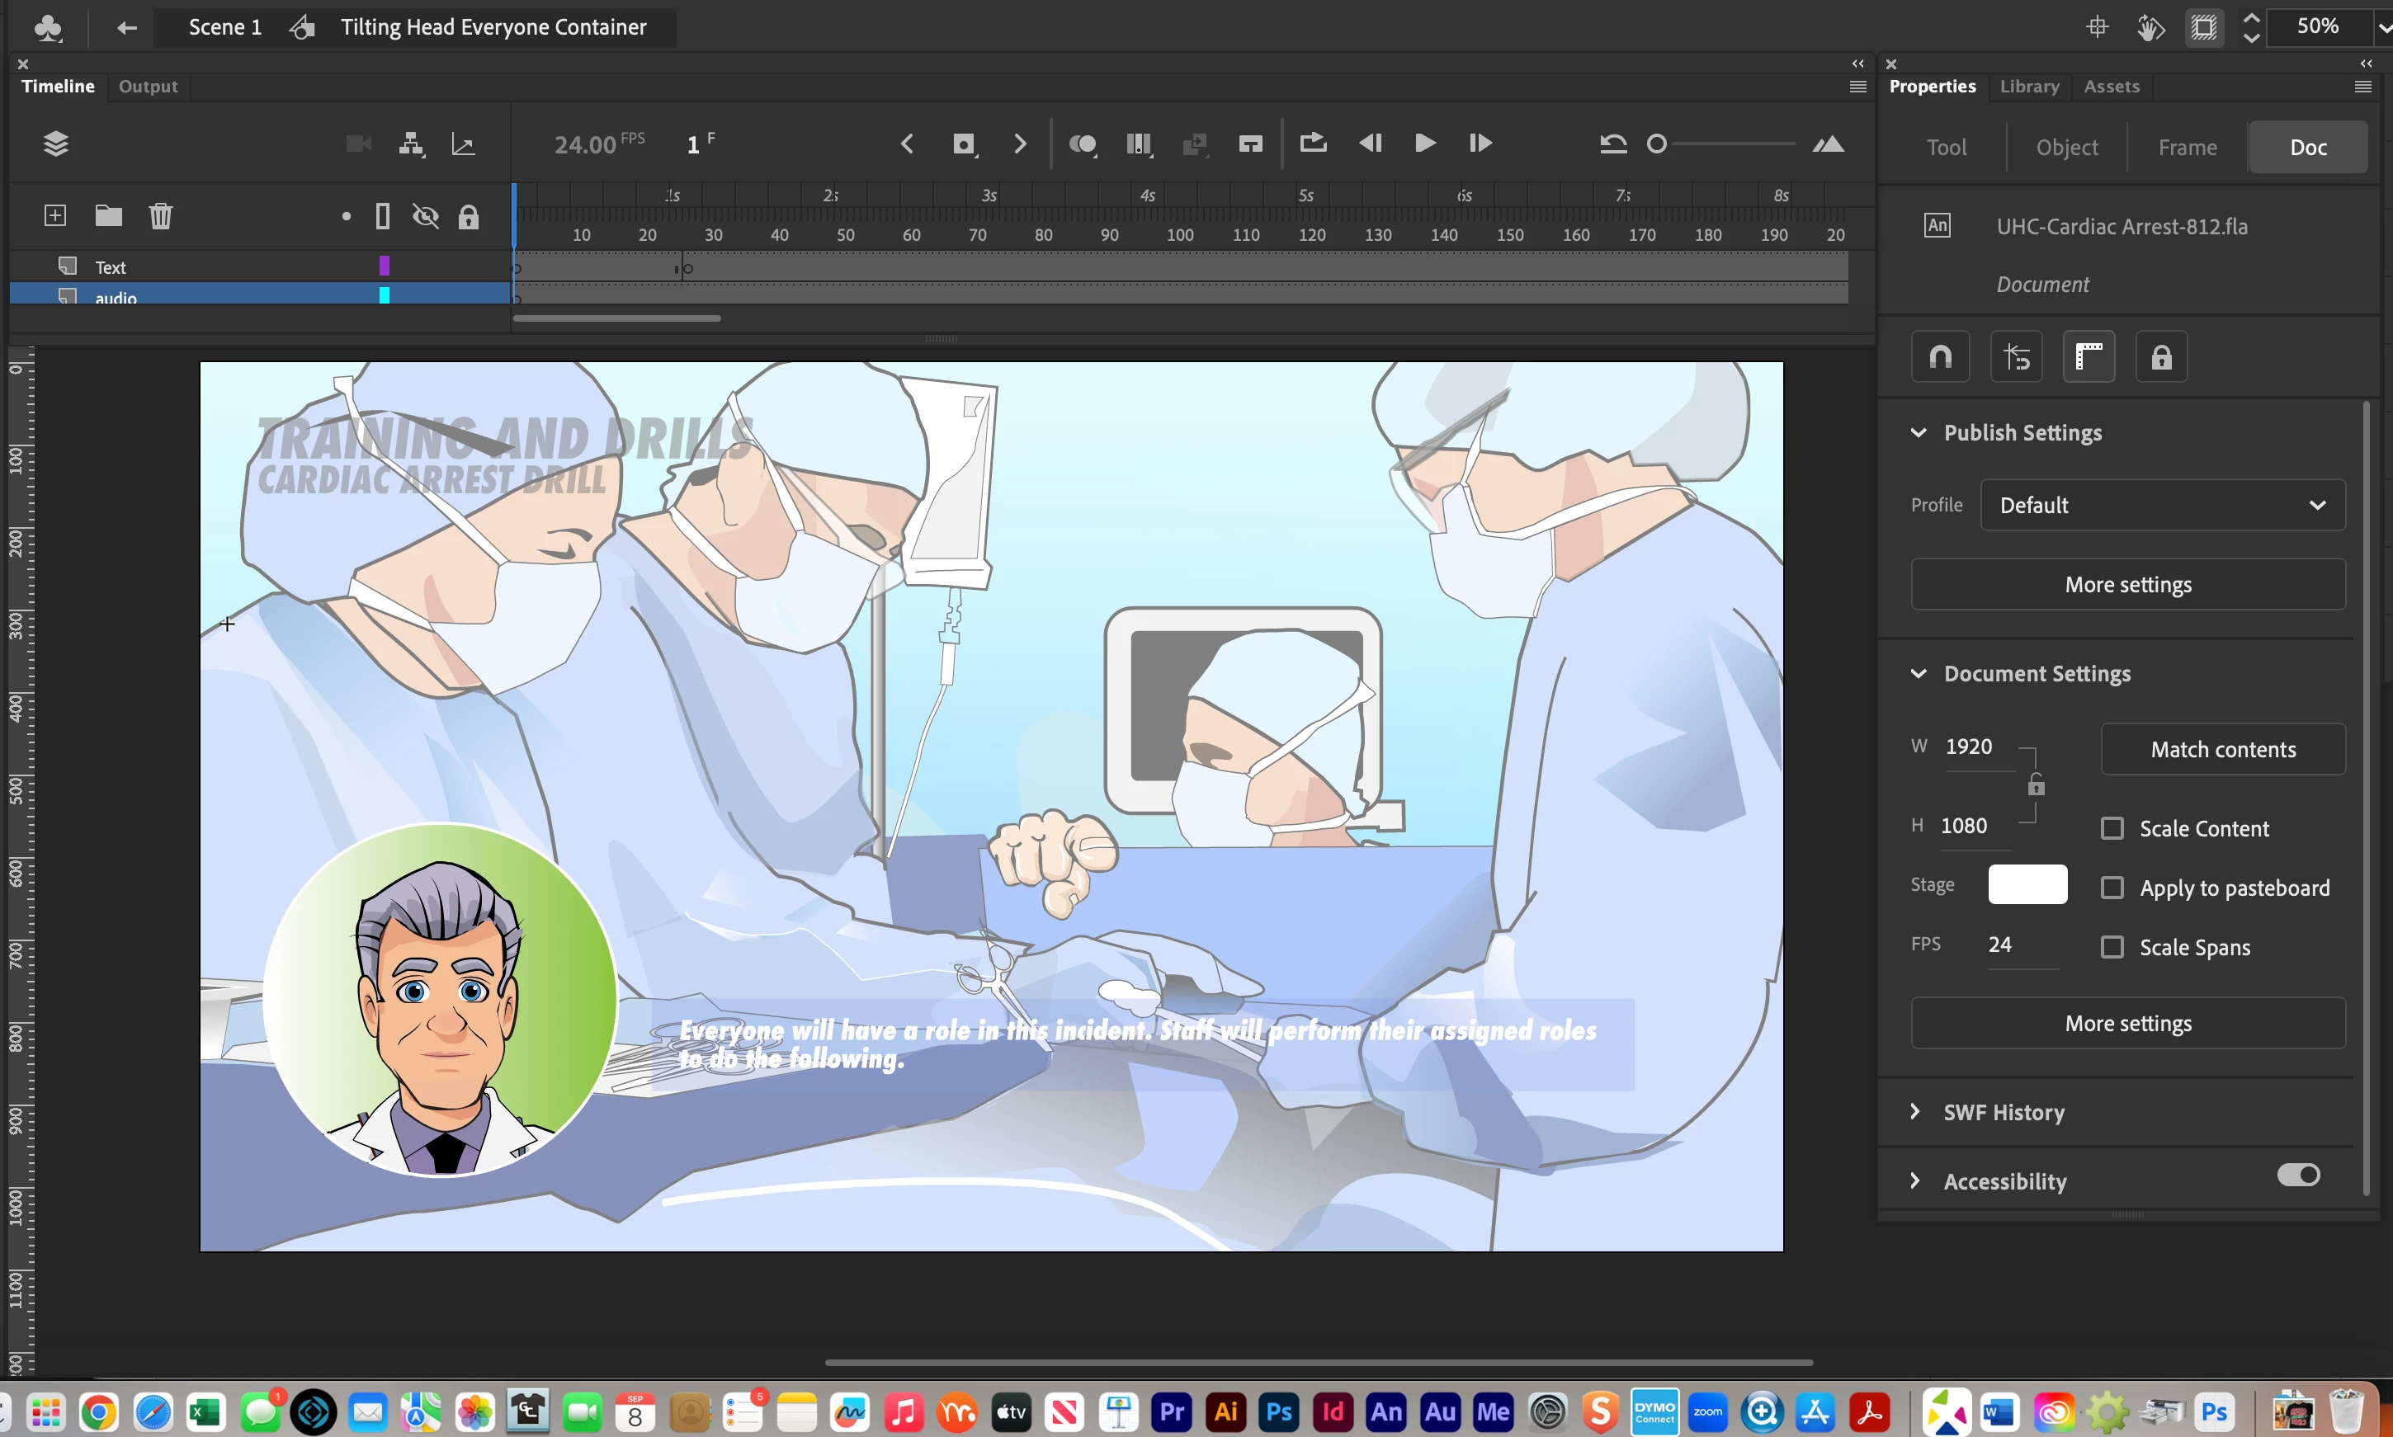Click the Delete layer trash icon
Image resolution: width=2393 pixels, height=1437 pixels.
point(161,215)
